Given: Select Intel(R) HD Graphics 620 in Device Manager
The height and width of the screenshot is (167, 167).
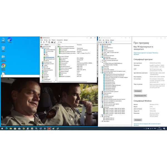Looking at the screenshot, I should coord(110,59).
